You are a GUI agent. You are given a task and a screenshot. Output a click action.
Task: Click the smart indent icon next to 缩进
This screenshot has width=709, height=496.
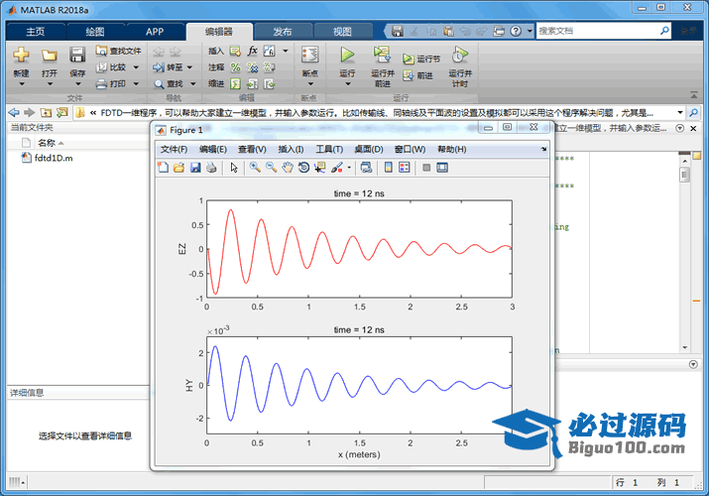tap(235, 83)
